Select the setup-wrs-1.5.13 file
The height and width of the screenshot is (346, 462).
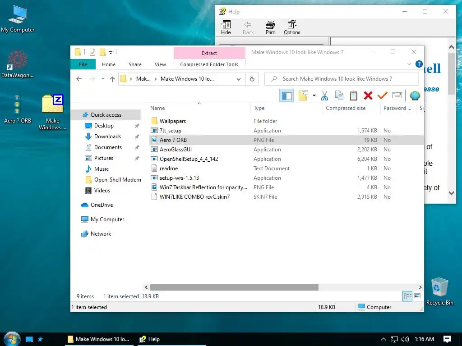(179, 178)
